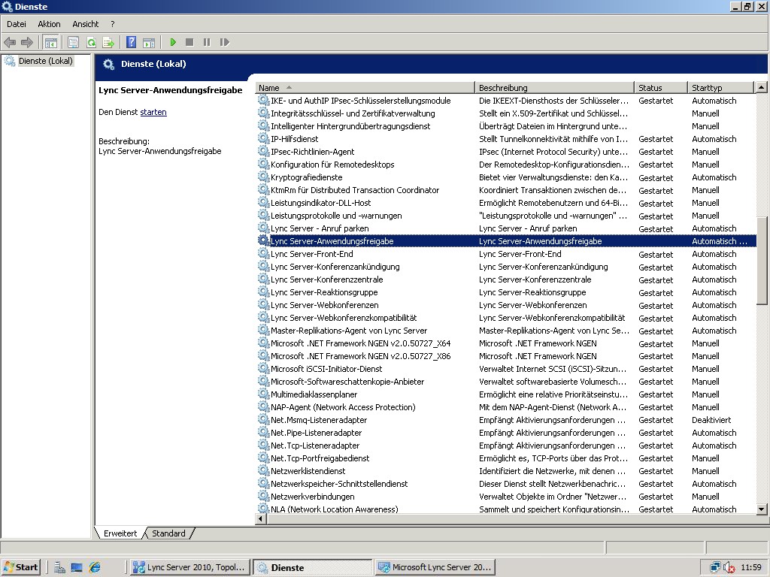Select Leistungsindikator-DLL-Host service icon

click(x=264, y=203)
